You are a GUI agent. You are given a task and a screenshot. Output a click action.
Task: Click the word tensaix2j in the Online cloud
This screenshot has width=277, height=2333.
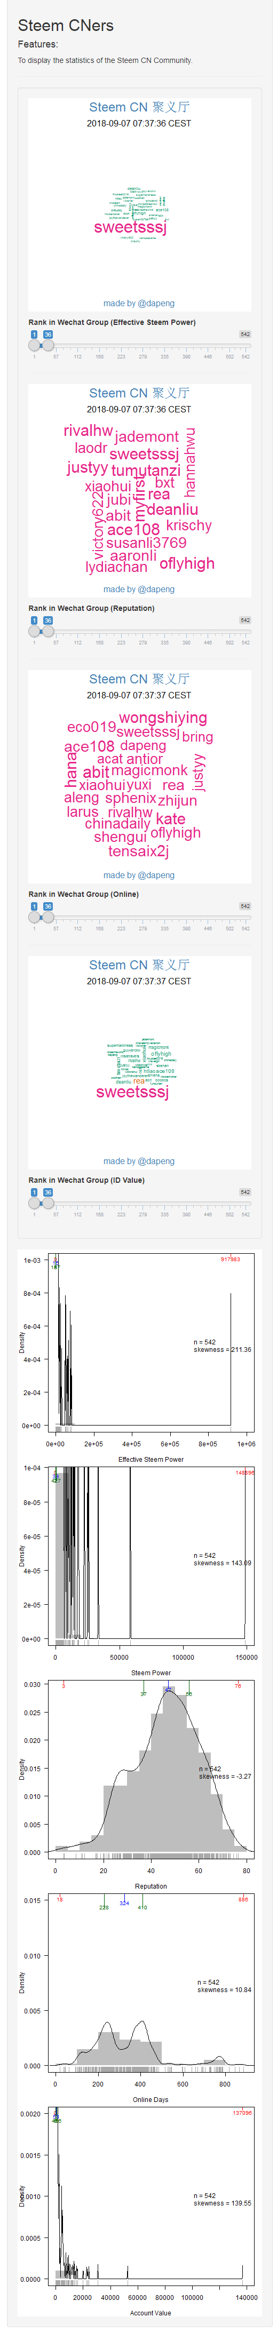[139, 851]
